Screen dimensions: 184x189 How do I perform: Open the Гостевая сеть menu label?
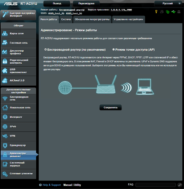click(19, 43)
